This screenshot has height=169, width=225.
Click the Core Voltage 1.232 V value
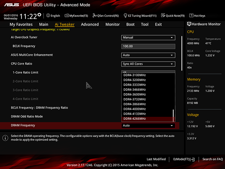(x=210, y=55)
